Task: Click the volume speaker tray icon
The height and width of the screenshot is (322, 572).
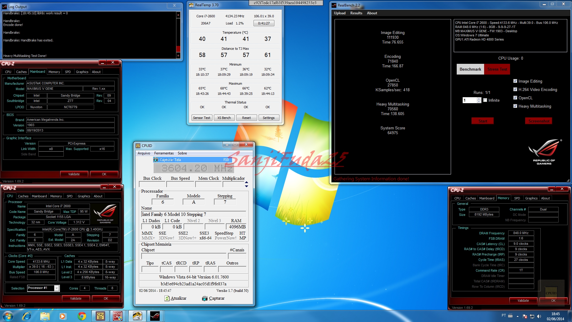Action: point(539,316)
